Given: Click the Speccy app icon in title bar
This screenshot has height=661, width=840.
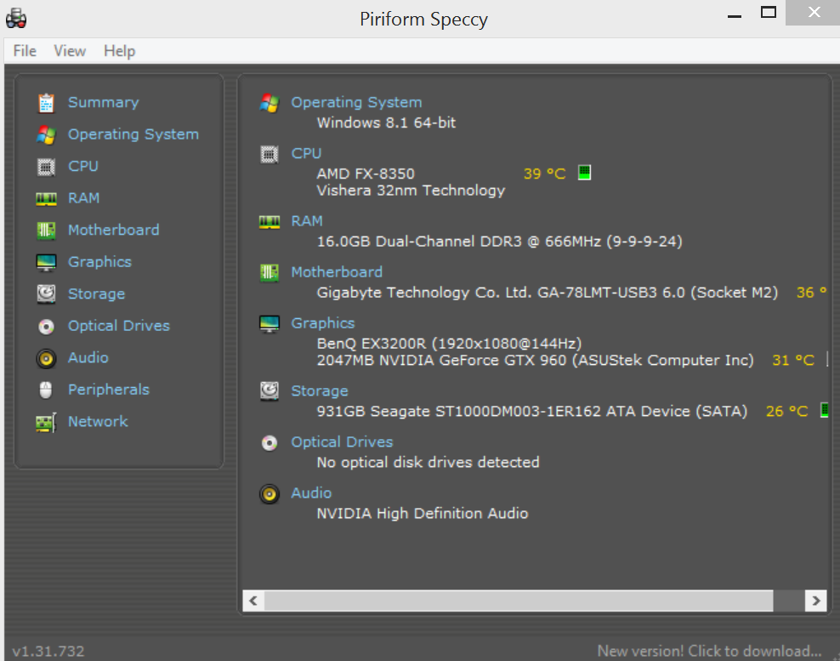Looking at the screenshot, I should (x=16, y=19).
